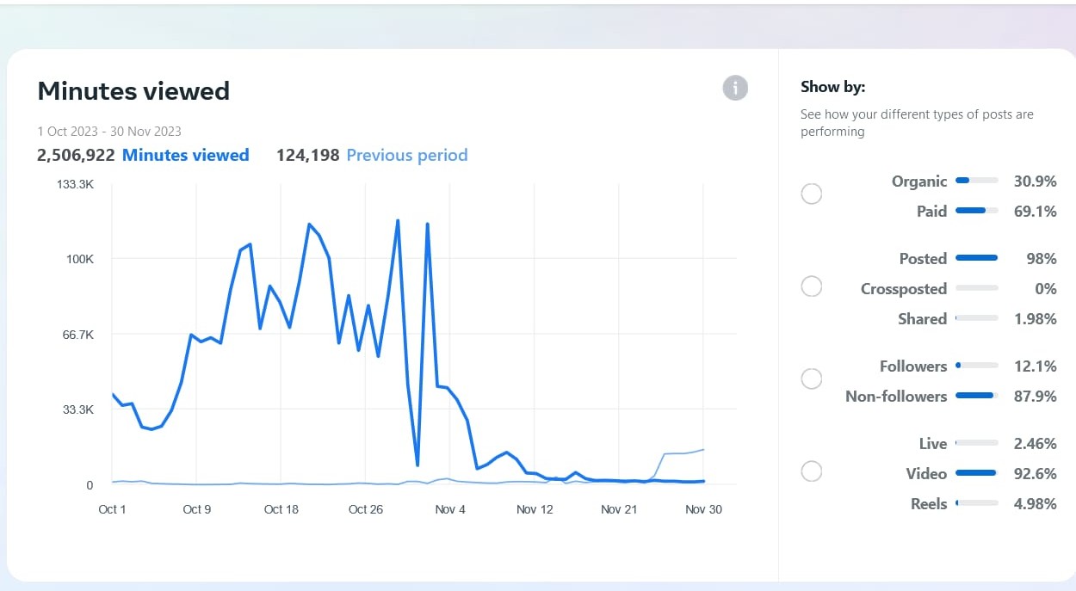
Task: Click the 1 Oct 2023 - 30 Nov 2023 date range
Action: point(109,132)
